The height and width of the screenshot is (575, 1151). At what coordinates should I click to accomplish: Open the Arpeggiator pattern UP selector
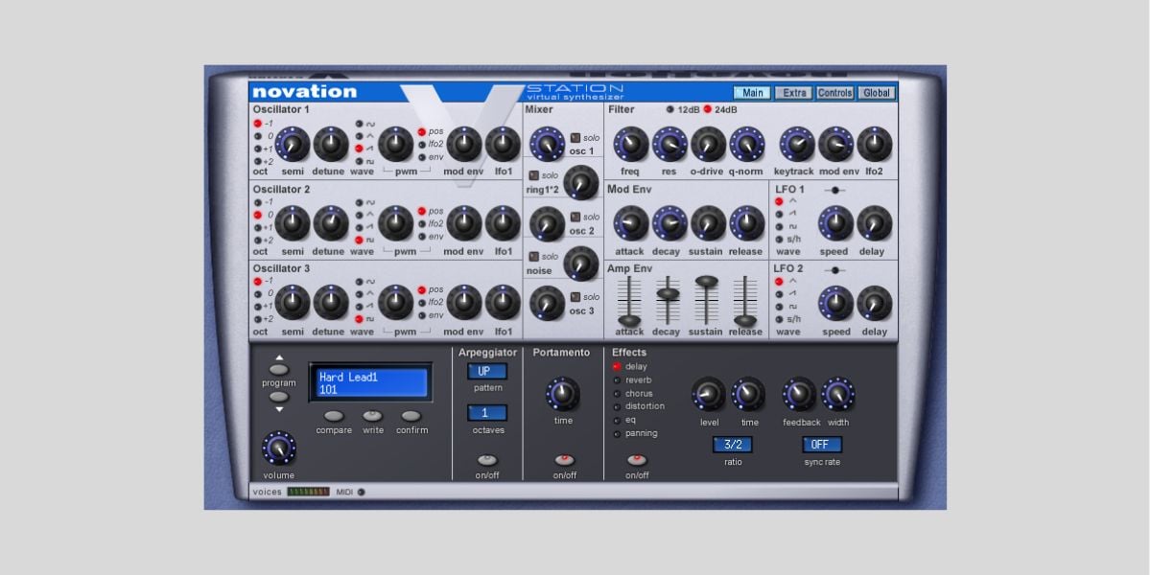coord(487,372)
